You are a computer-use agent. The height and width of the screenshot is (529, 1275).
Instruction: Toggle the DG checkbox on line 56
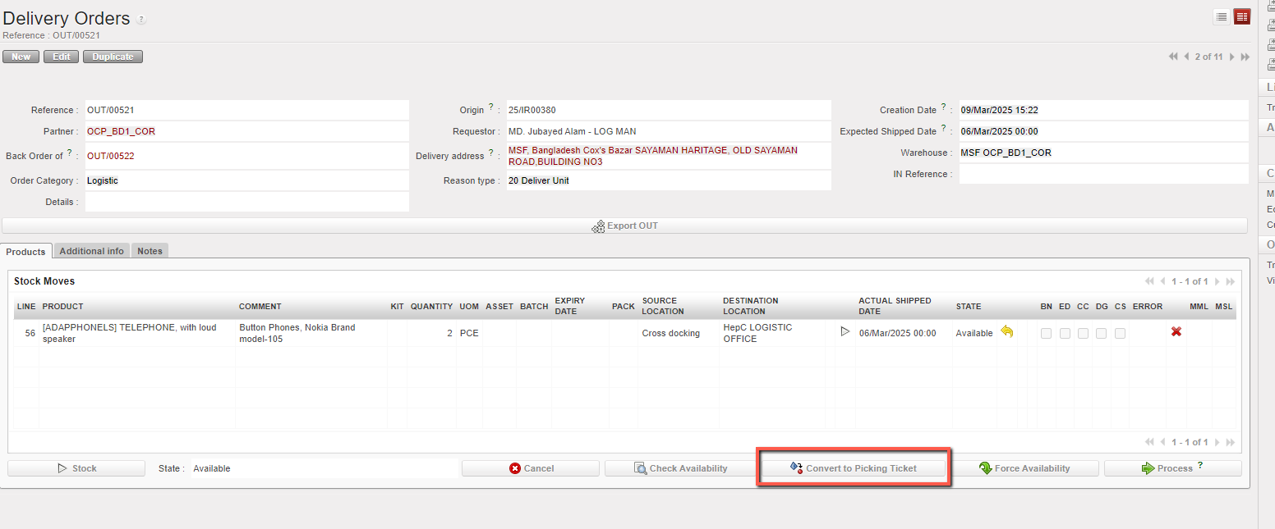click(x=1102, y=333)
